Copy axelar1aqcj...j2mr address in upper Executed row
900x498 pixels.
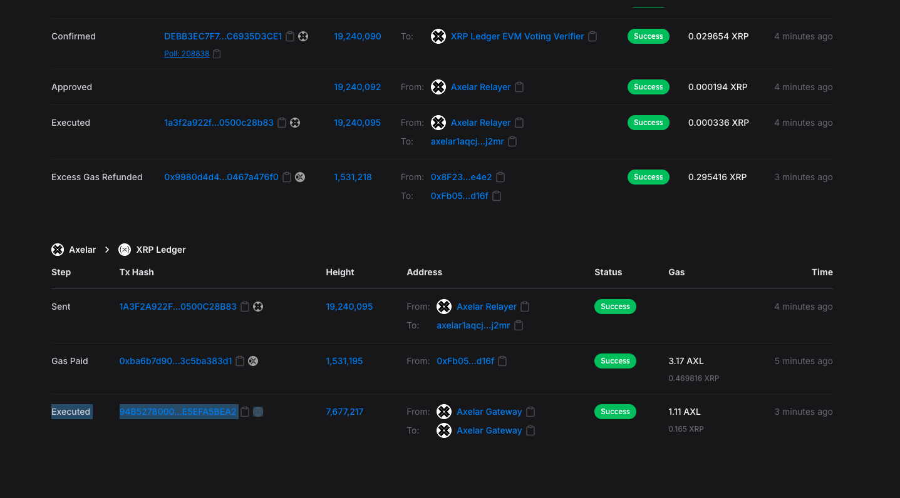512,141
